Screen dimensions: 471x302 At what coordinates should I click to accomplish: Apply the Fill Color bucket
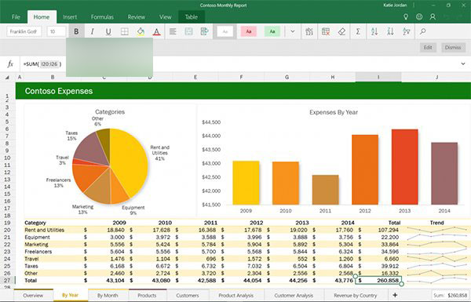coord(141,31)
